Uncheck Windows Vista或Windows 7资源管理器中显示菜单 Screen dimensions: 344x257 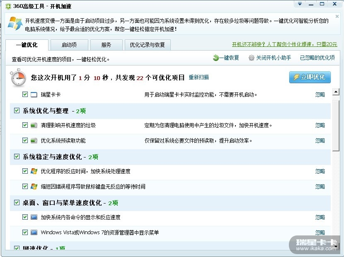(x=25, y=232)
